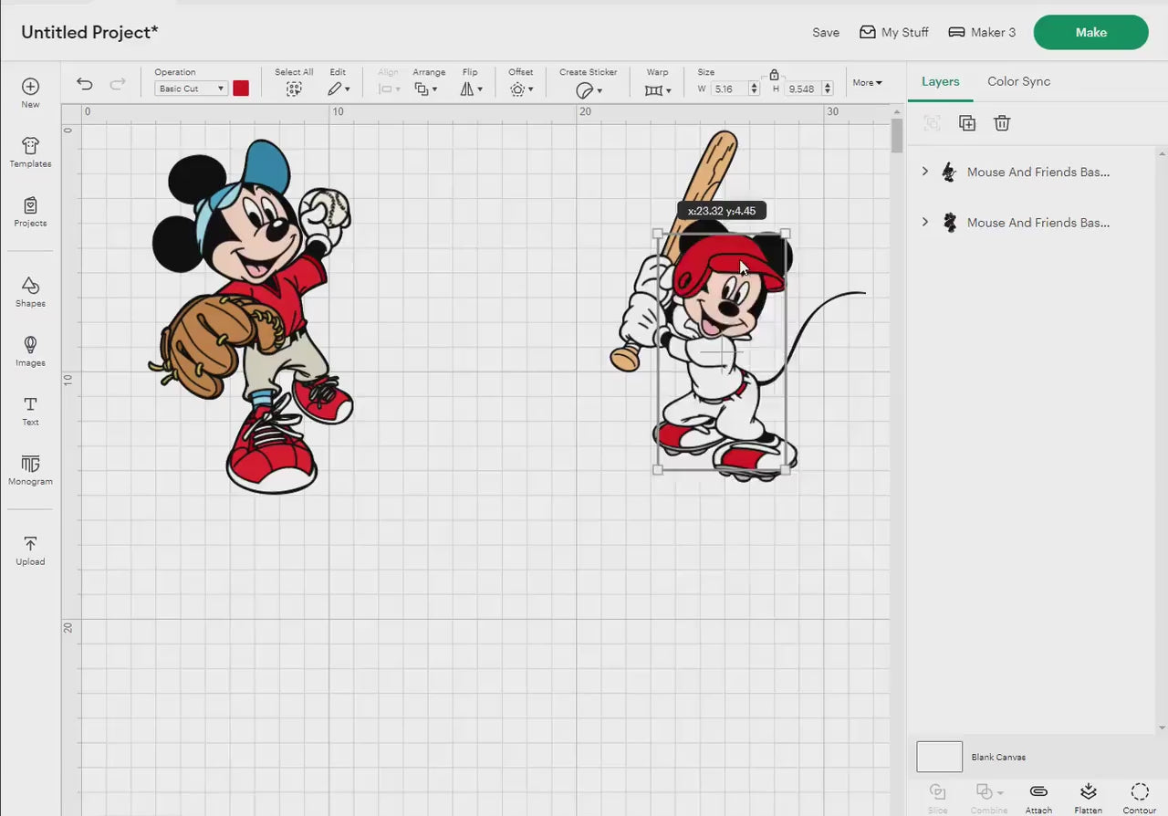Viewport: 1168px width, 816px height.
Task: Open the Warp dropdown
Action: tap(658, 89)
